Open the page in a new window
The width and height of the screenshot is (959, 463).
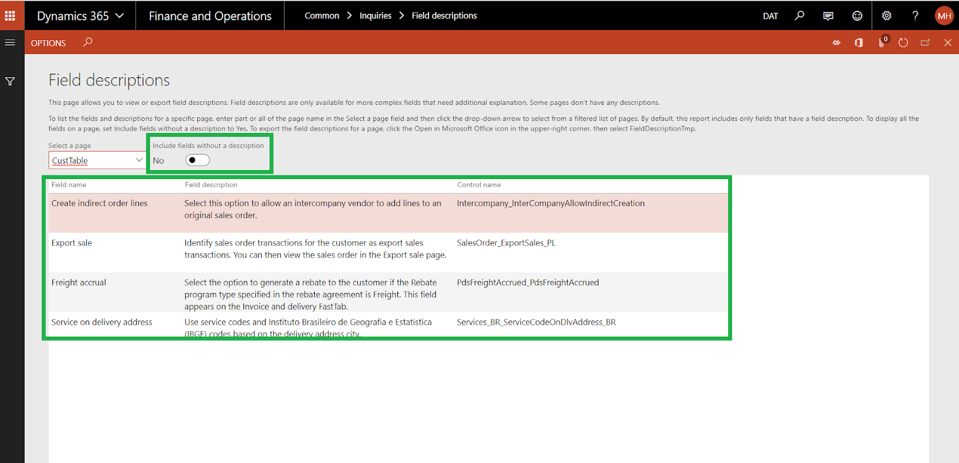pos(925,43)
